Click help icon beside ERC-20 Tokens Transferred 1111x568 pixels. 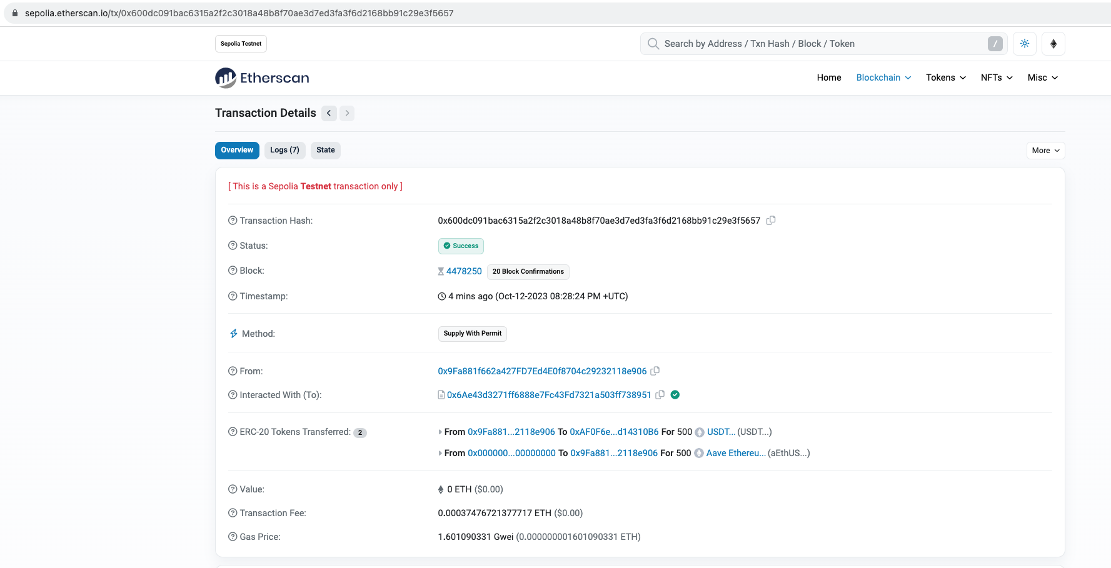(233, 432)
